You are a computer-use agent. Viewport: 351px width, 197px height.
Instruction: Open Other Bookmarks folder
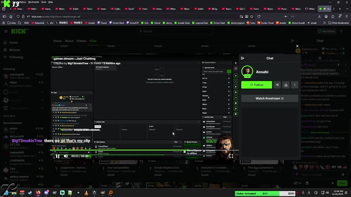click(x=339, y=23)
